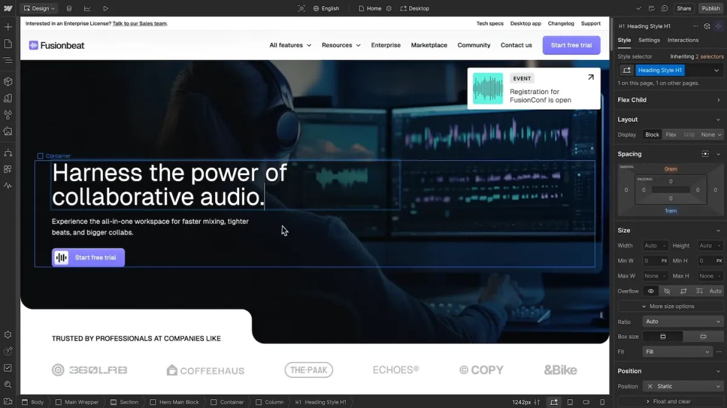Image resolution: width=727 pixels, height=408 pixels.
Task: Open the Add Elements panel
Action: (8, 27)
